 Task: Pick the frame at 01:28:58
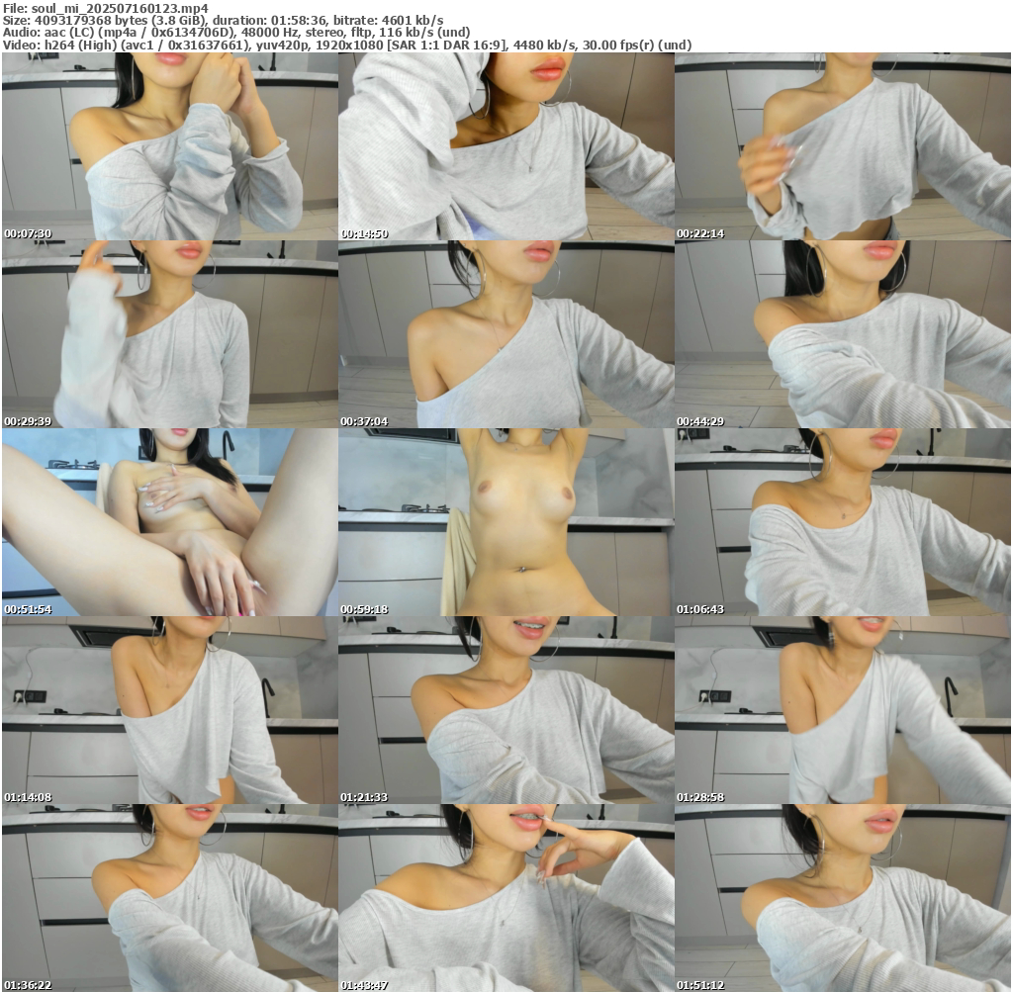842,710
